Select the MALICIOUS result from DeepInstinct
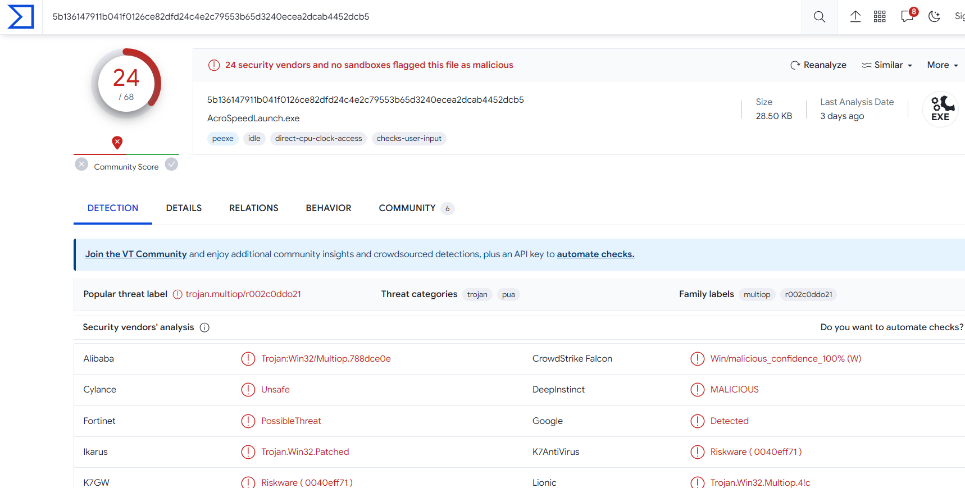The width and height of the screenshot is (965, 488). 734,390
